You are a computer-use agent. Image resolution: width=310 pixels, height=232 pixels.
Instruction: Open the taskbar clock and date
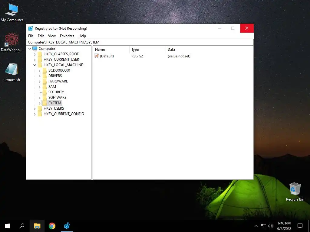click(284, 226)
